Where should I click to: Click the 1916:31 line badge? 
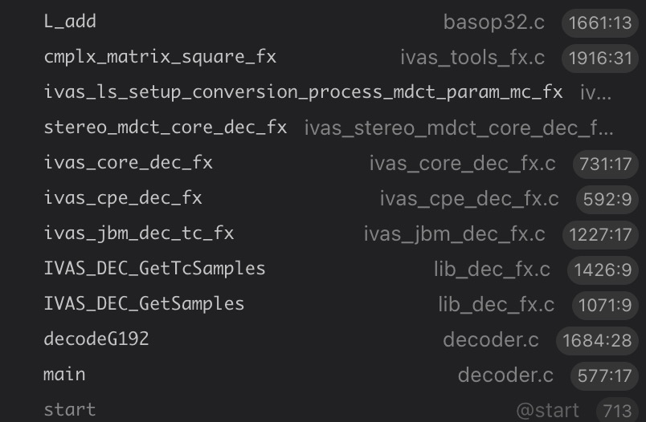click(599, 58)
